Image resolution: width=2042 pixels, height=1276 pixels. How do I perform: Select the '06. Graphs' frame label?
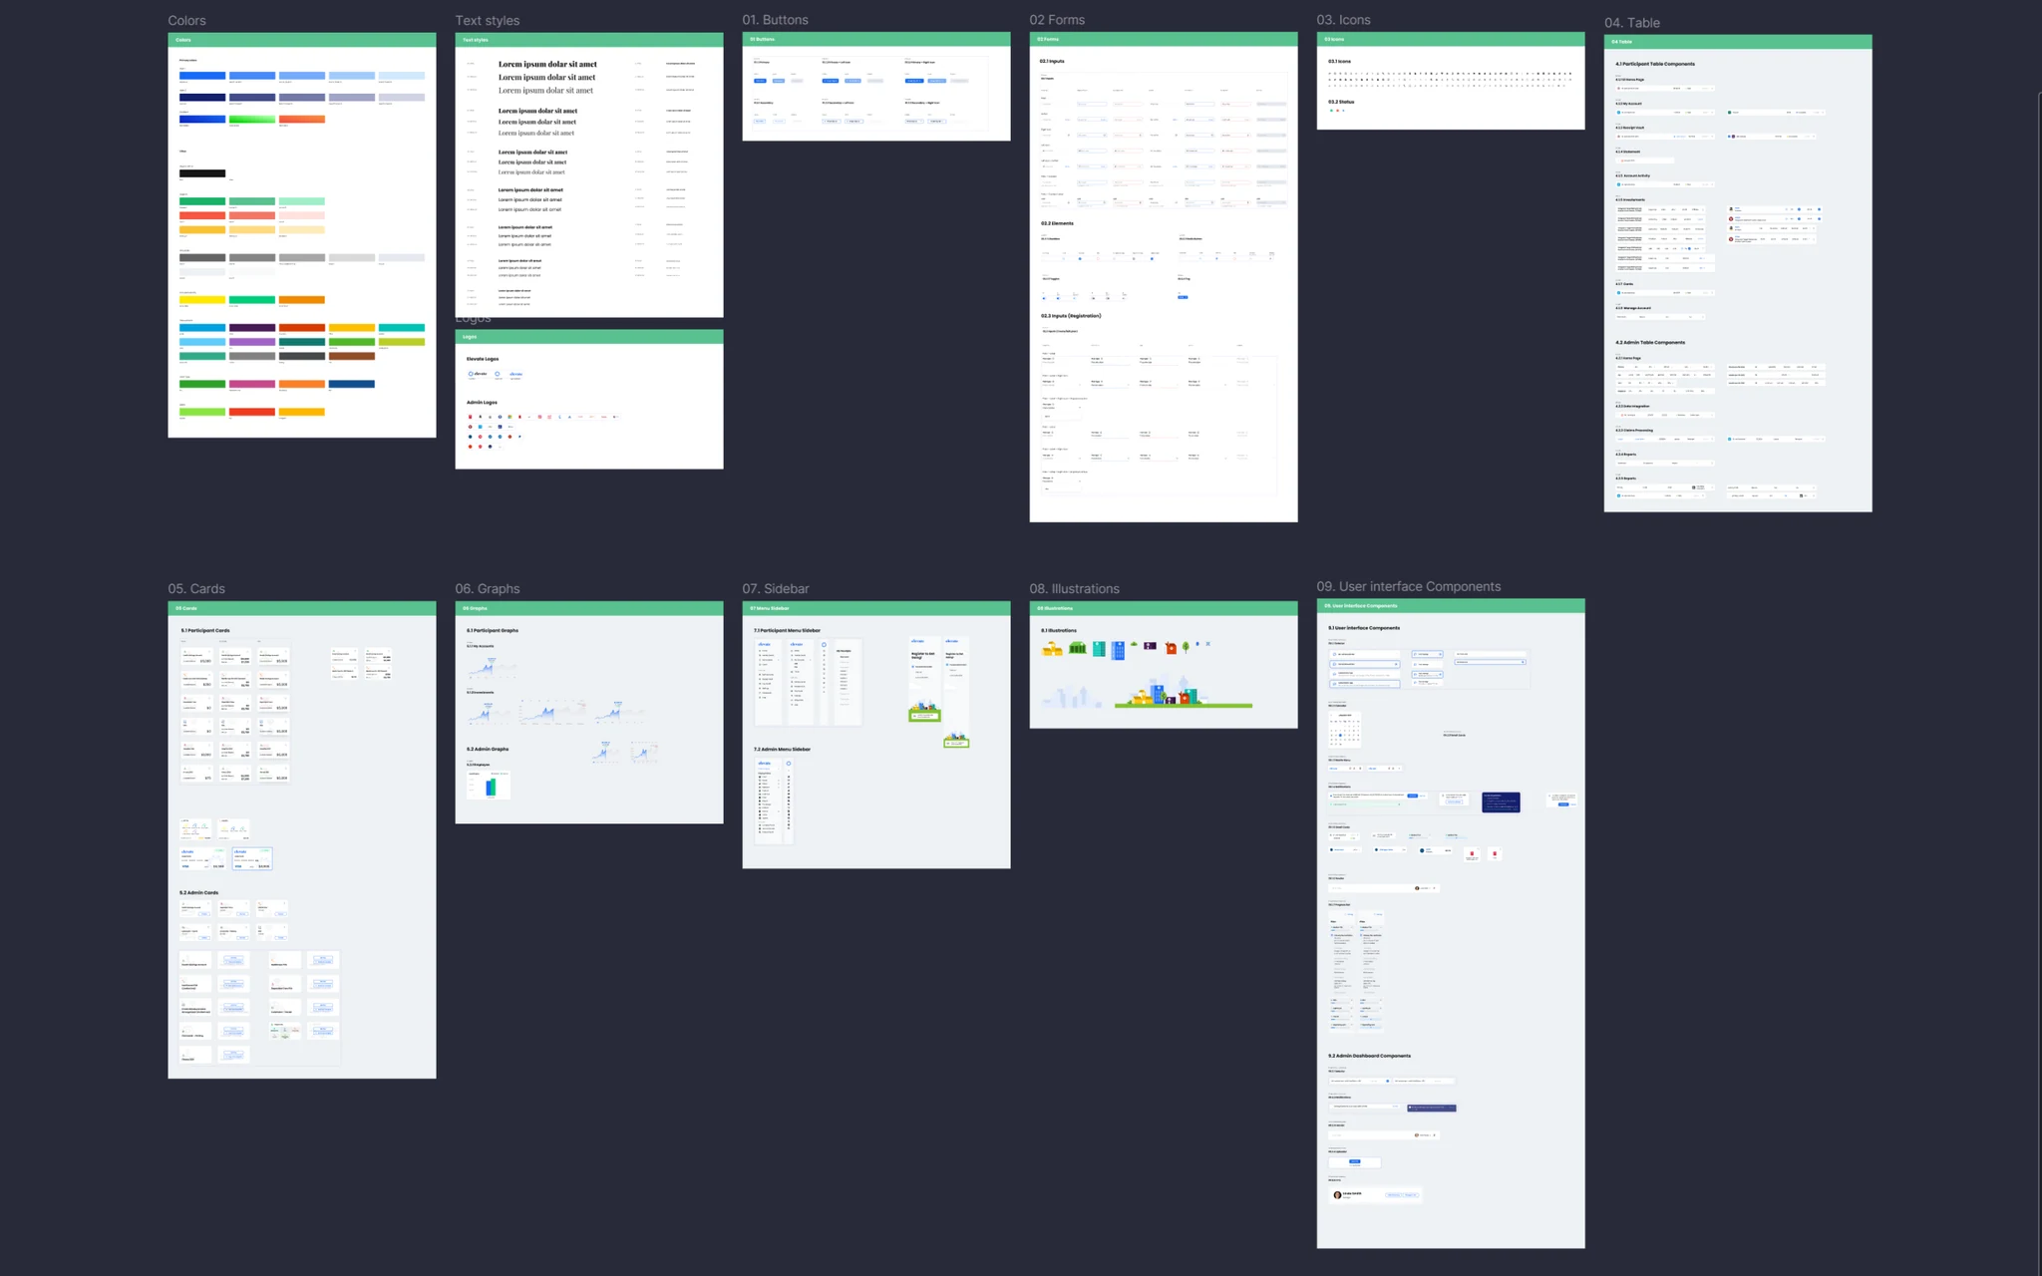pyautogui.click(x=488, y=589)
